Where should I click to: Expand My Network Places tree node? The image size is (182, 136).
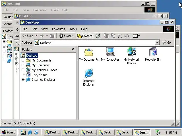(23, 70)
